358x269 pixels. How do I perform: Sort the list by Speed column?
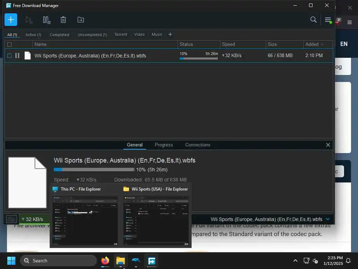pyautogui.click(x=243, y=44)
